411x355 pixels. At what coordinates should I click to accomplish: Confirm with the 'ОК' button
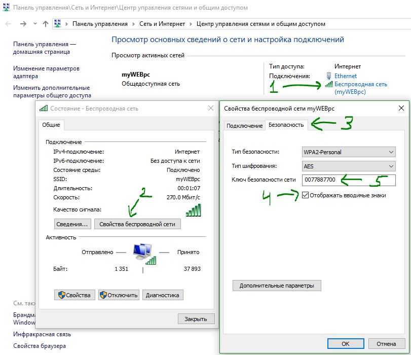pyautogui.click(x=346, y=343)
